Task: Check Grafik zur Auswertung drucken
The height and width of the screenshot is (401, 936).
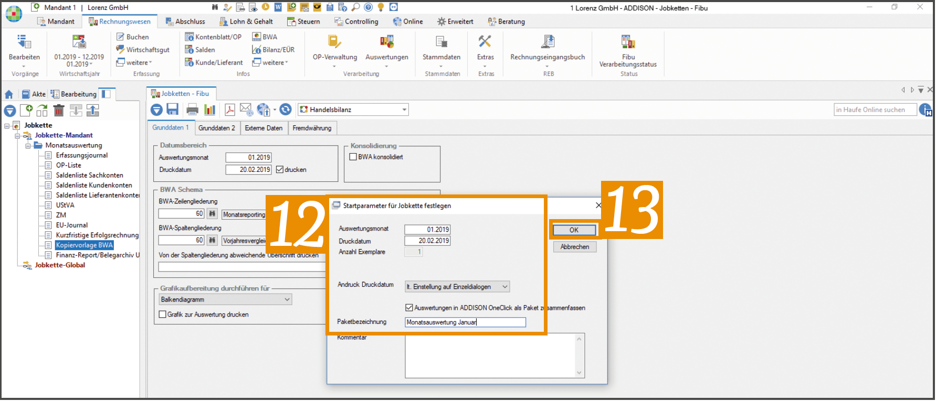Action: [x=163, y=315]
